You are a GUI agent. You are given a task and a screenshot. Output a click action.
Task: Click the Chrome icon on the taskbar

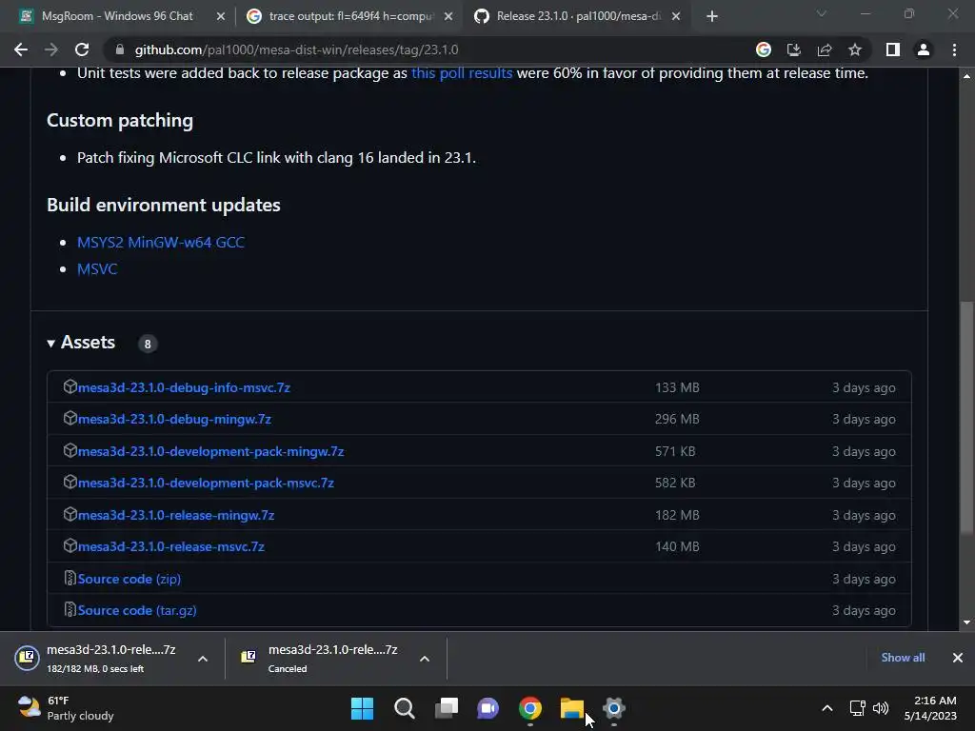[x=530, y=708]
